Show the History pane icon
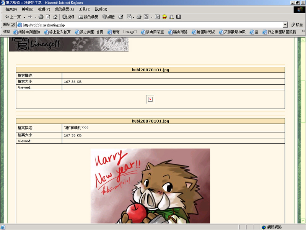306x230 pixels. point(121,17)
